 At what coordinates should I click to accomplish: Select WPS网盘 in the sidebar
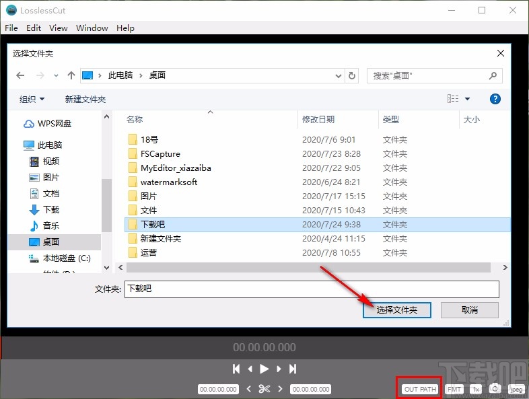[x=47, y=124]
